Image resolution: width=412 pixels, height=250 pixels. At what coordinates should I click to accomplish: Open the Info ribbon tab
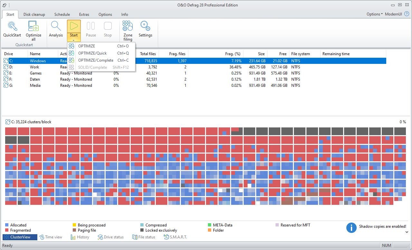click(x=125, y=14)
